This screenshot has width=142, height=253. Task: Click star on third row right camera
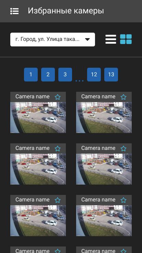coord(123,200)
